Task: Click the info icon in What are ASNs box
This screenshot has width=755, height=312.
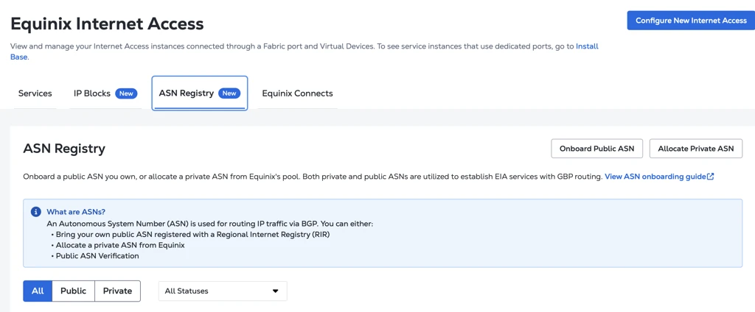Action: (35, 212)
